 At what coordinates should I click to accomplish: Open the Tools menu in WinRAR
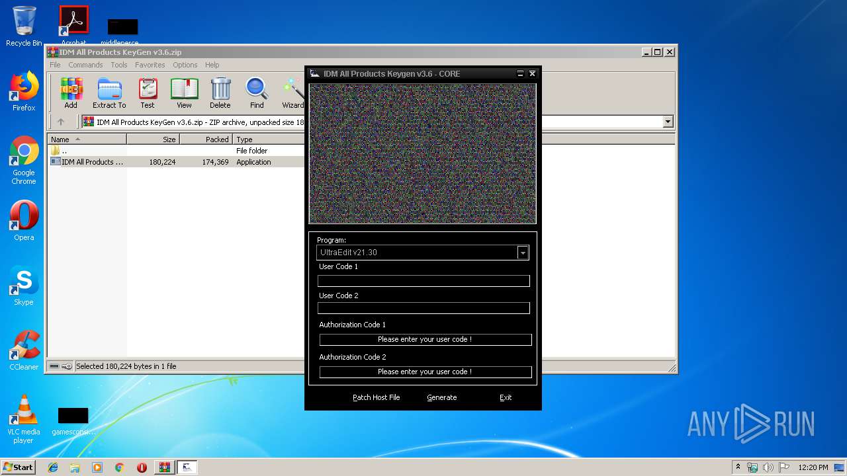click(x=119, y=65)
